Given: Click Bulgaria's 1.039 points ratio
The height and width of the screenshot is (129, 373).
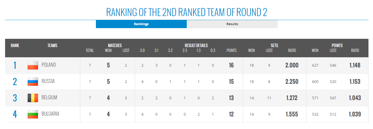Looking at the screenshot, I should pyautogui.click(x=355, y=114).
